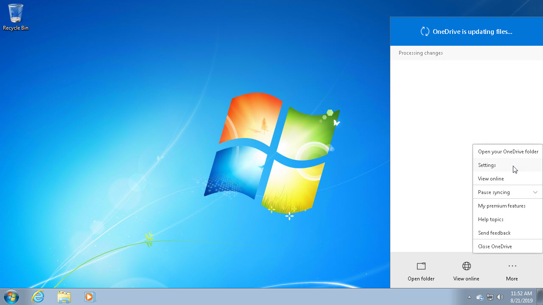Open the Windows Start button

pyautogui.click(x=11, y=297)
